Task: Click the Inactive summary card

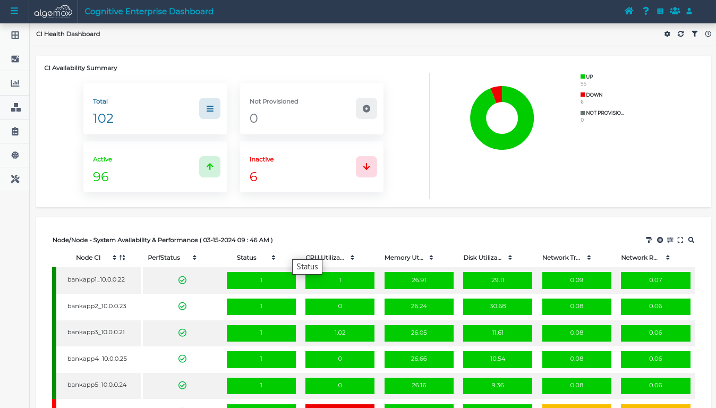Action: (312, 167)
